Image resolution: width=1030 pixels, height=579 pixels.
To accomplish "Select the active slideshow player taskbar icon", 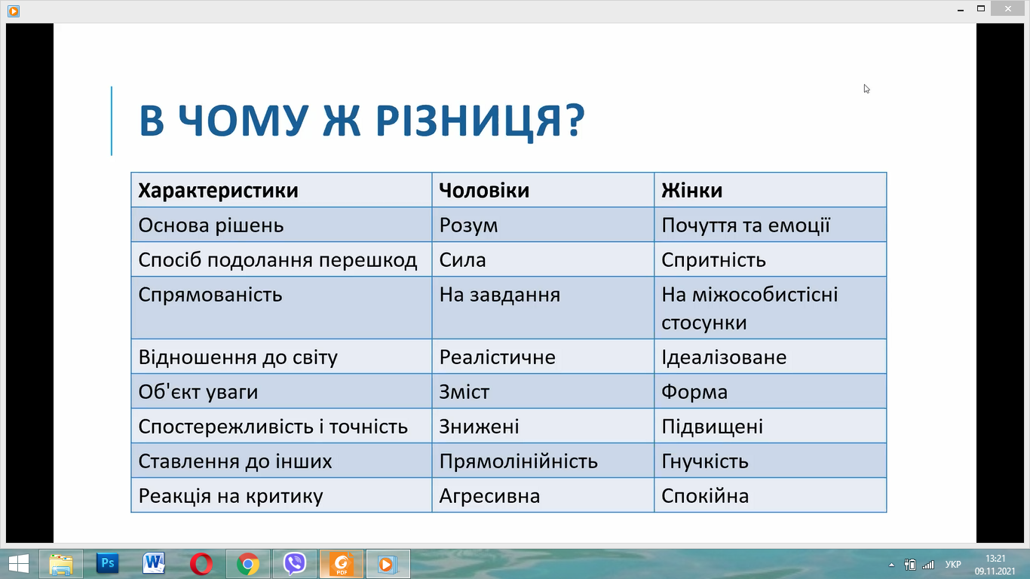I will pyautogui.click(x=388, y=564).
